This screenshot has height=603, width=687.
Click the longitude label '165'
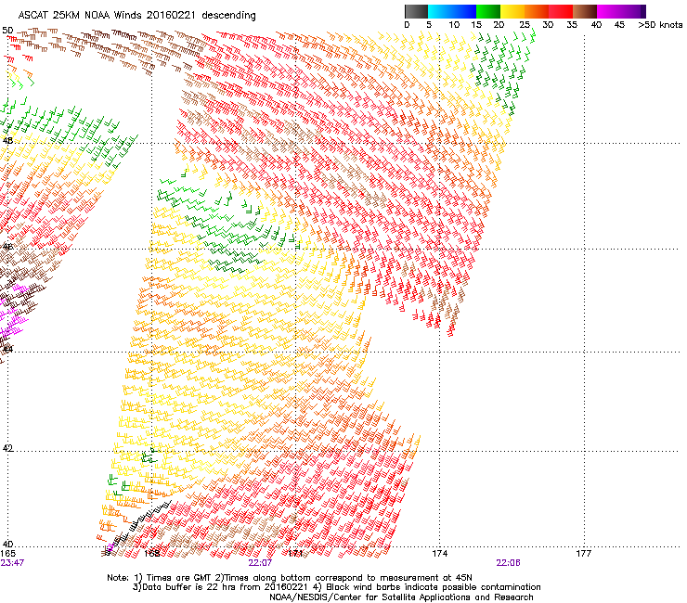pos(7,554)
